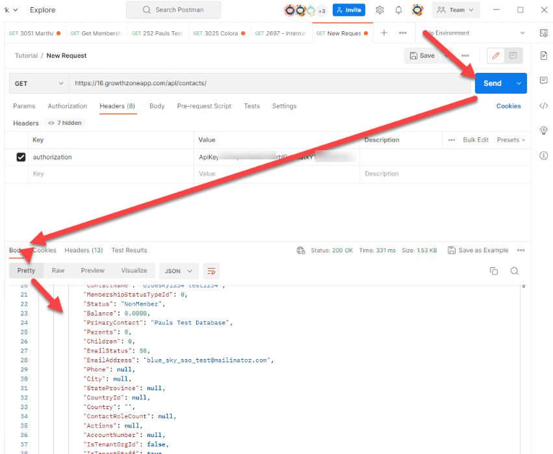Open the request Settings tab

(x=284, y=106)
